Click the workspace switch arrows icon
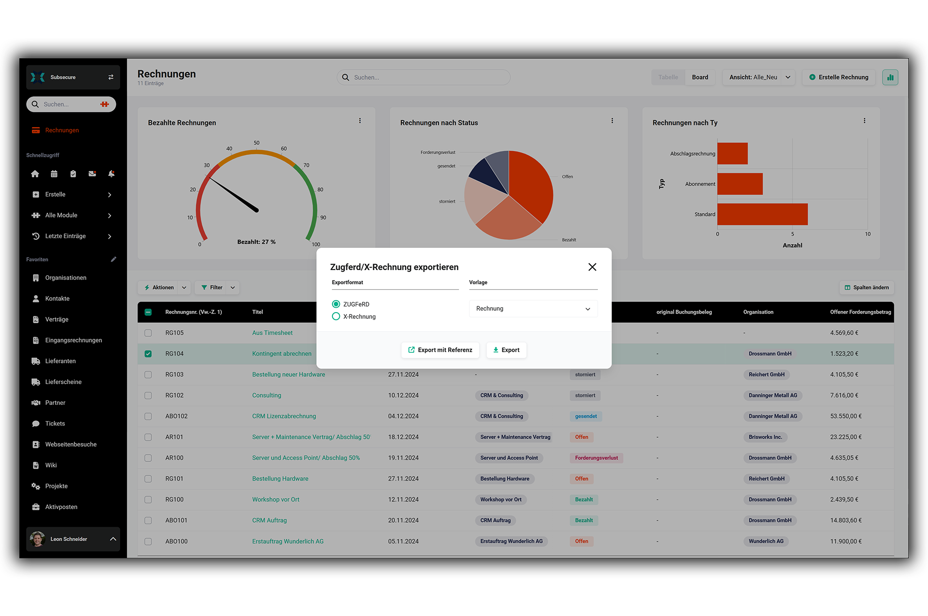The width and height of the screenshot is (928, 616). tap(111, 77)
